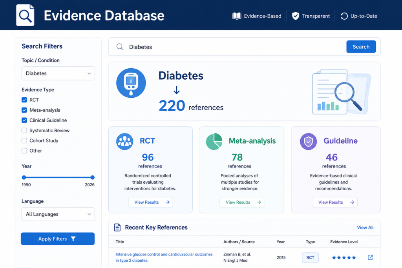Open external link icon for Zinman reference

[x=370, y=257]
